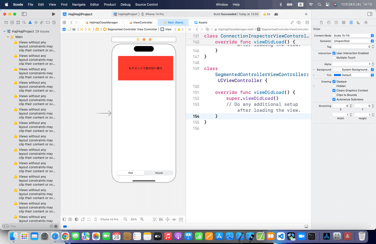
Task: Click the Background color swatch
Action: [337, 70]
